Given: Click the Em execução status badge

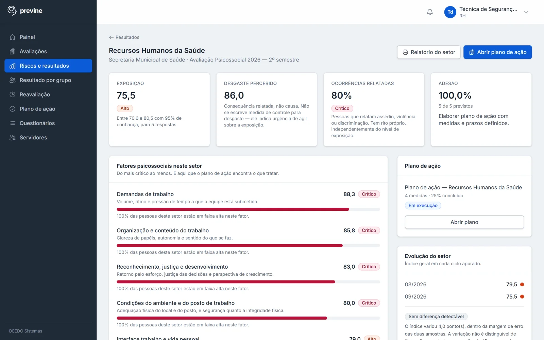Looking at the screenshot, I should pos(423,205).
